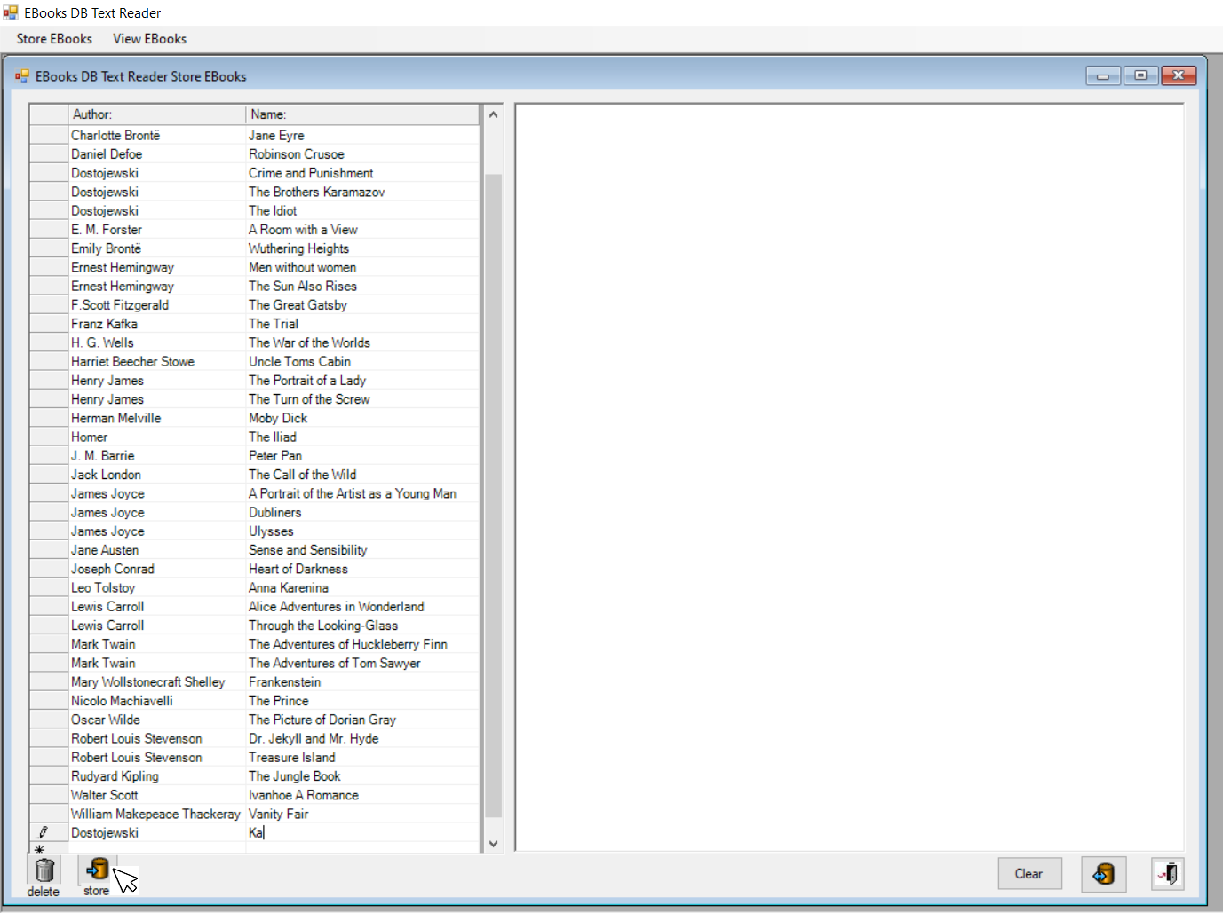Select the 'Rudyard Kipling' author cell
Viewport: 1223px width, 913px height.
[157, 776]
